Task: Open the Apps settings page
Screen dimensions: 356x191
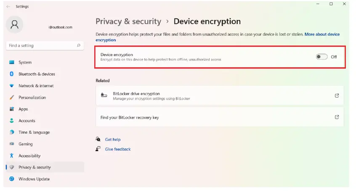Action: [x=23, y=109]
